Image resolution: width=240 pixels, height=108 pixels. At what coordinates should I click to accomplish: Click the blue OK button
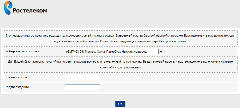click(120, 104)
